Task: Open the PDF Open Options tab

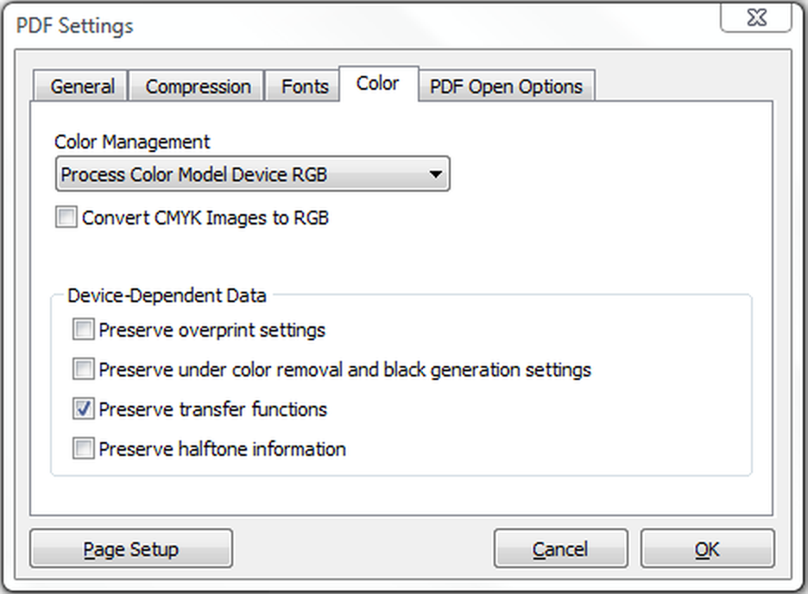Action: tap(507, 86)
